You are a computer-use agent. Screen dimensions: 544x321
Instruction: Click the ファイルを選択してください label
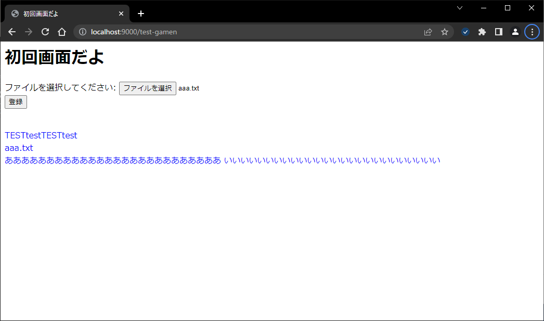point(60,87)
